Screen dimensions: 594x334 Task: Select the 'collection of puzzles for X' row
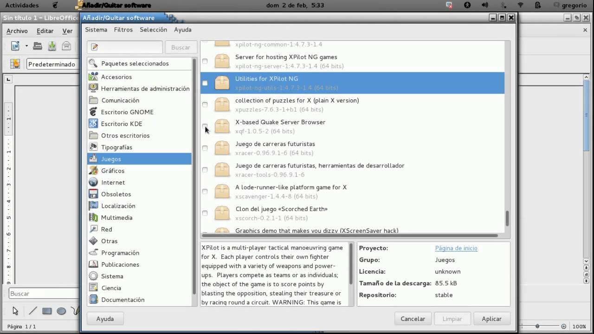(352, 105)
